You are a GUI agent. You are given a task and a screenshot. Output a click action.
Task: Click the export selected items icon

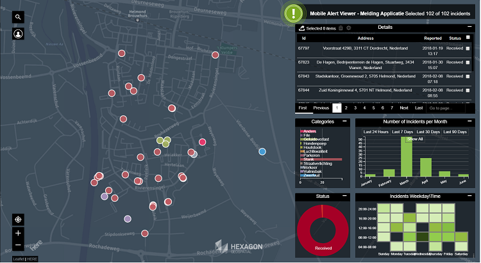(x=301, y=28)
